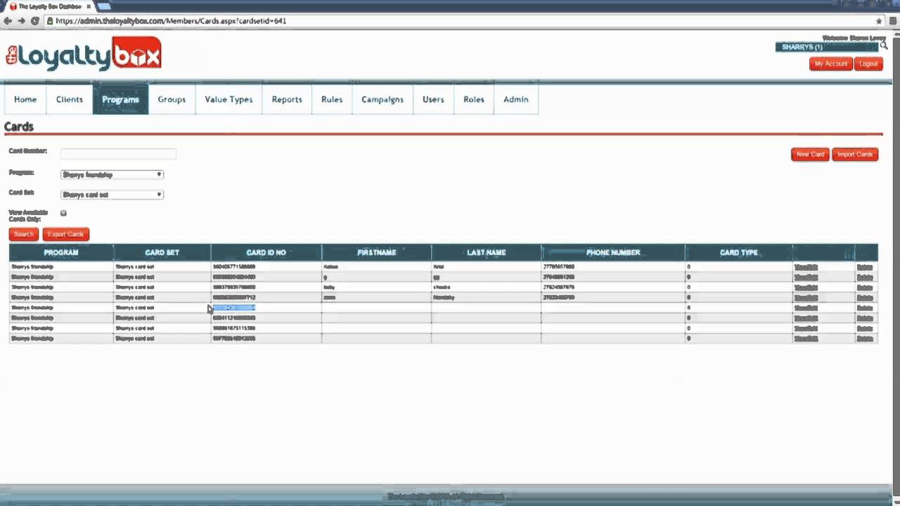
Task: Click the LAST NAME column header
Action: coord(487,252)
